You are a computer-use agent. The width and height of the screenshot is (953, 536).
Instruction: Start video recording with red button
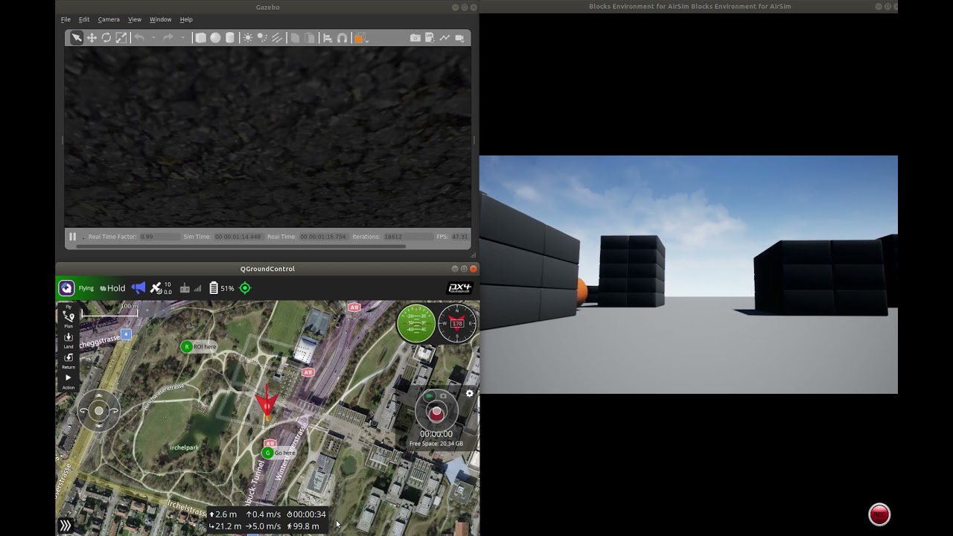point(436,413)
